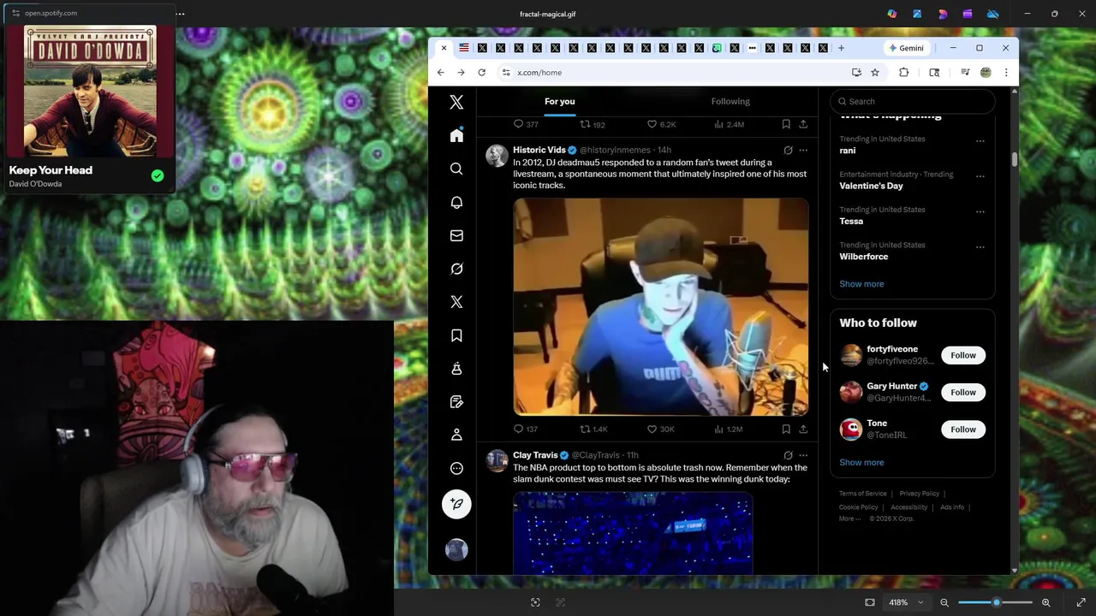
Task: Open options for the Tessa trend
Action: click(x=980, y=211)
